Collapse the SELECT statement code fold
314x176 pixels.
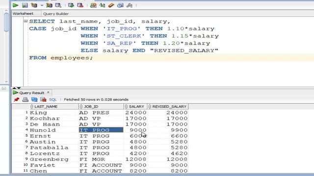click(x=26, y=21)
